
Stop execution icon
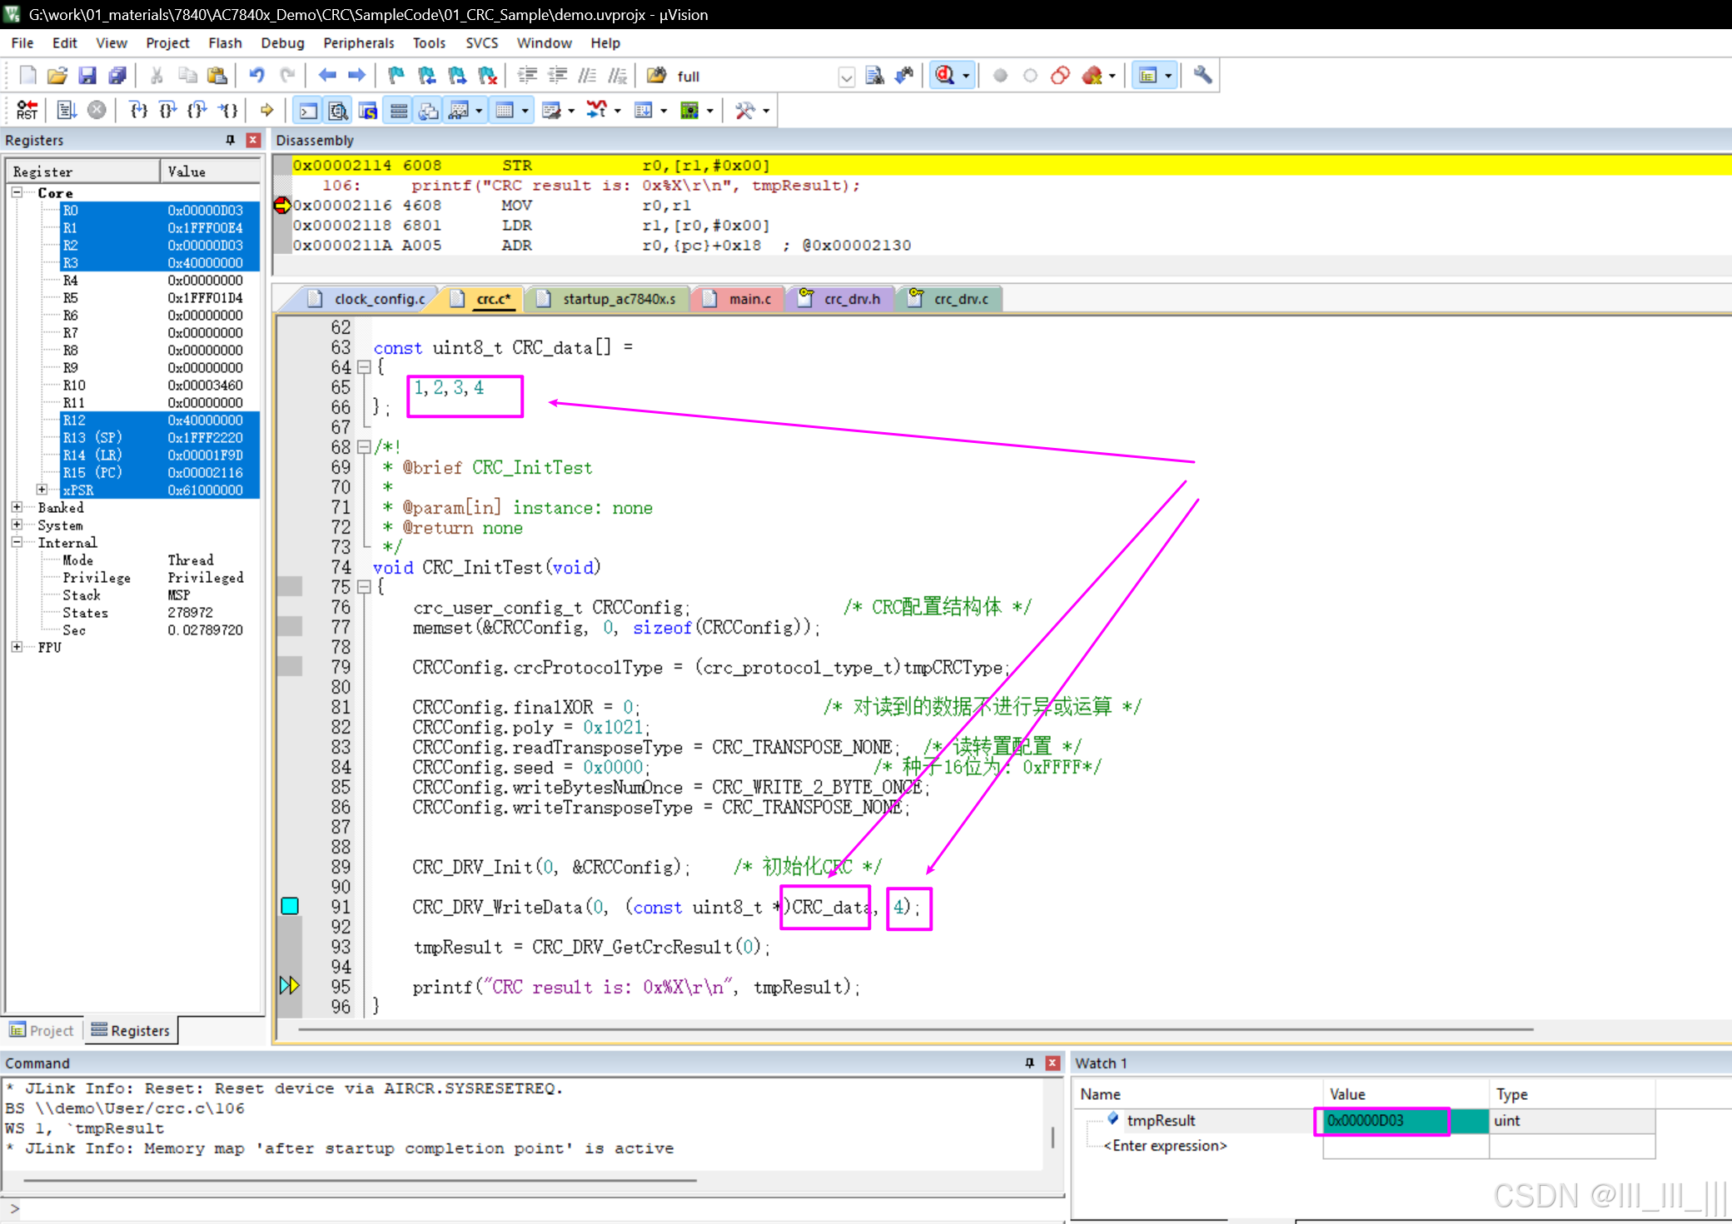coord(97,110)
